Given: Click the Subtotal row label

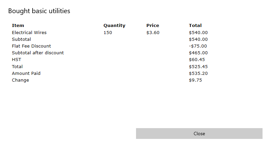Looking at the screenshot, I should 21,39.
